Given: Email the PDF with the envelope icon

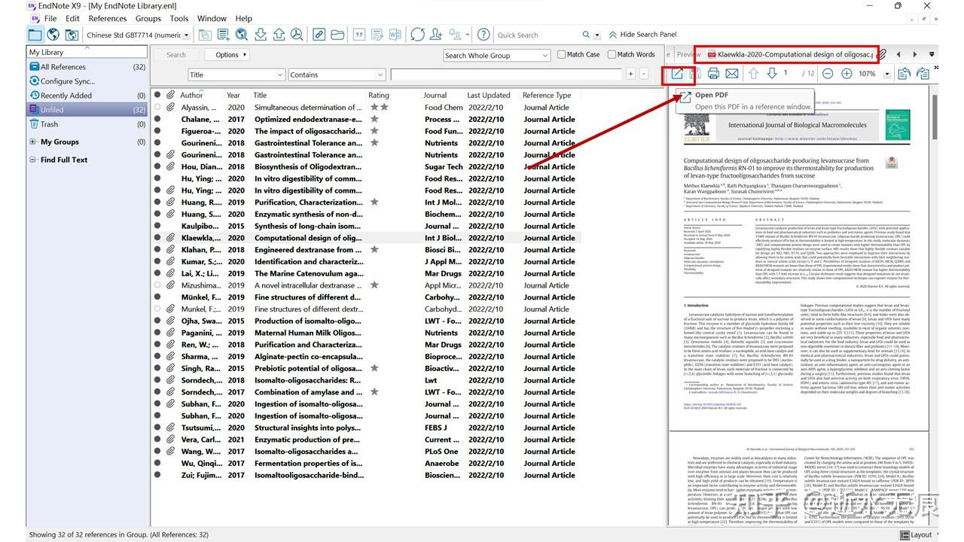Looking at the screenshot, I should pos(731,73).
